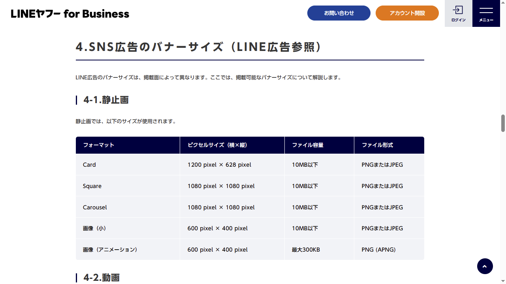Click the Square format cell
Image resolution: width=506 pixels, height=284 pixels.
click(128, 186)
